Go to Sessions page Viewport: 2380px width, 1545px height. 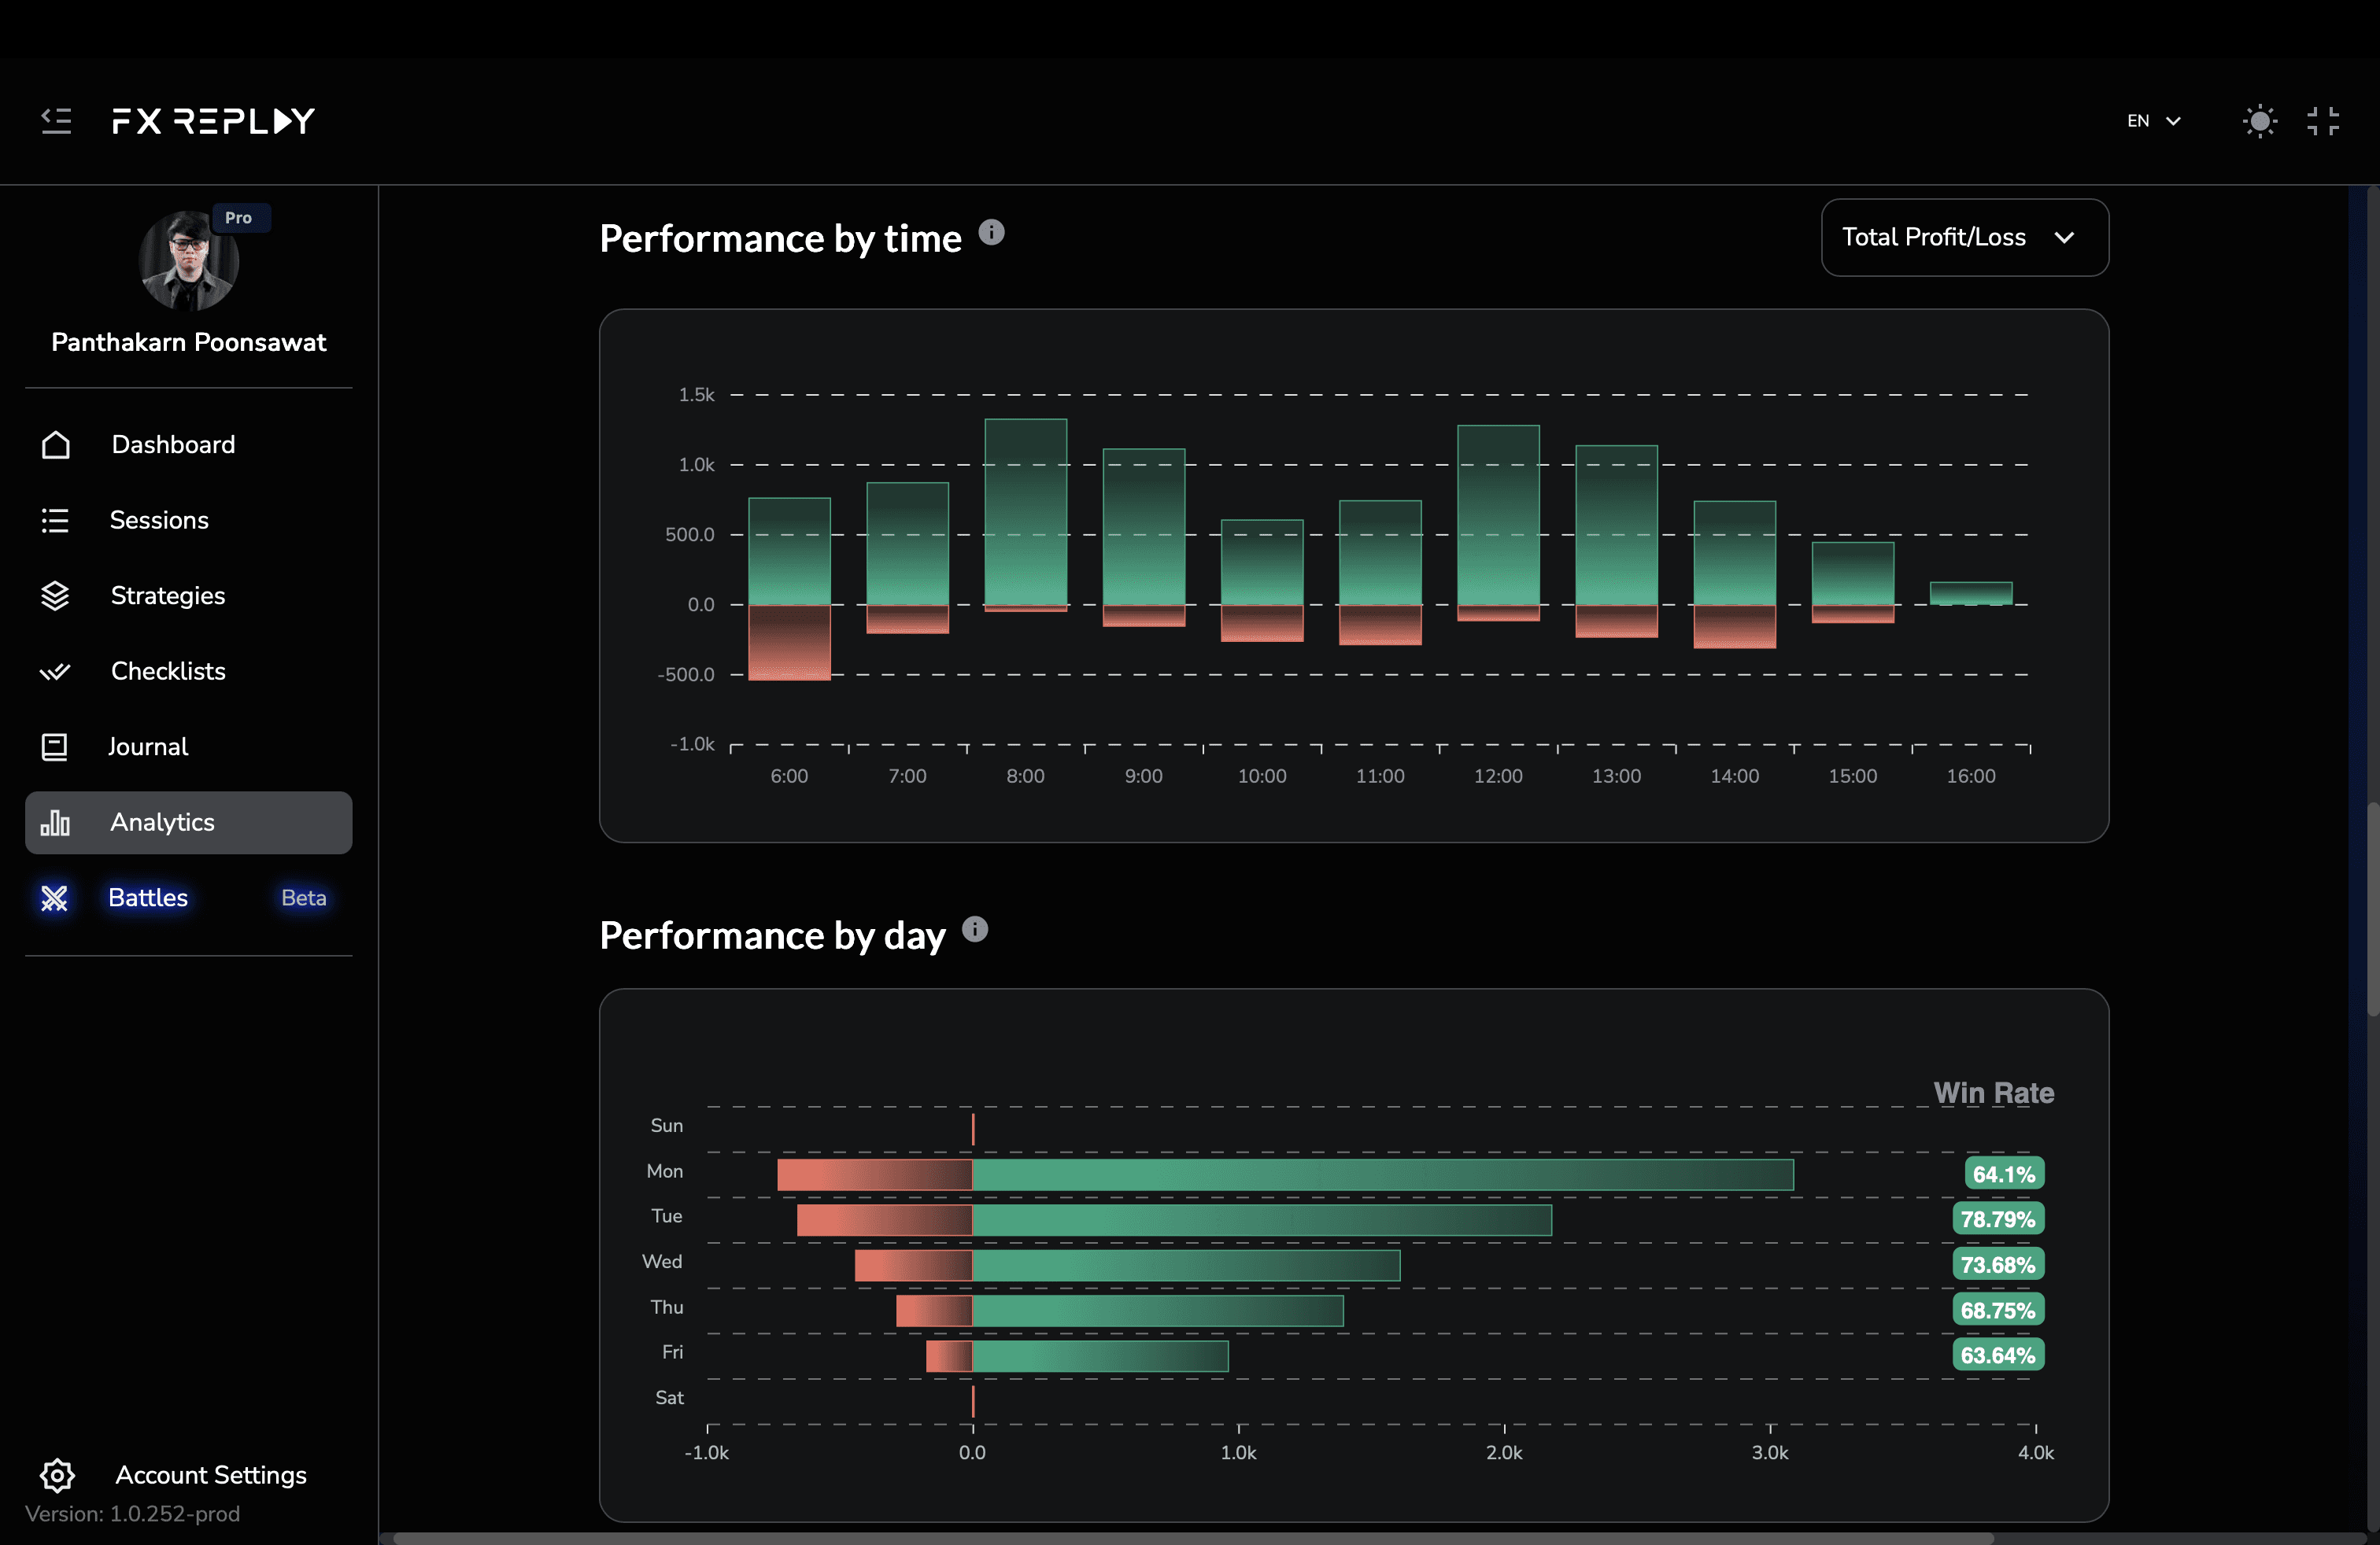pyautogui.click(x=159, y=520)
